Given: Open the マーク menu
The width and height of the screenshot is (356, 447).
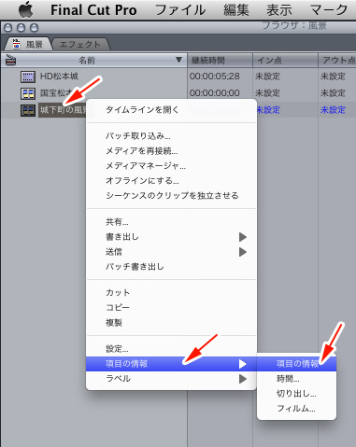Looking at the screenshot, I should pyautogui.click(x=329, y=10).
